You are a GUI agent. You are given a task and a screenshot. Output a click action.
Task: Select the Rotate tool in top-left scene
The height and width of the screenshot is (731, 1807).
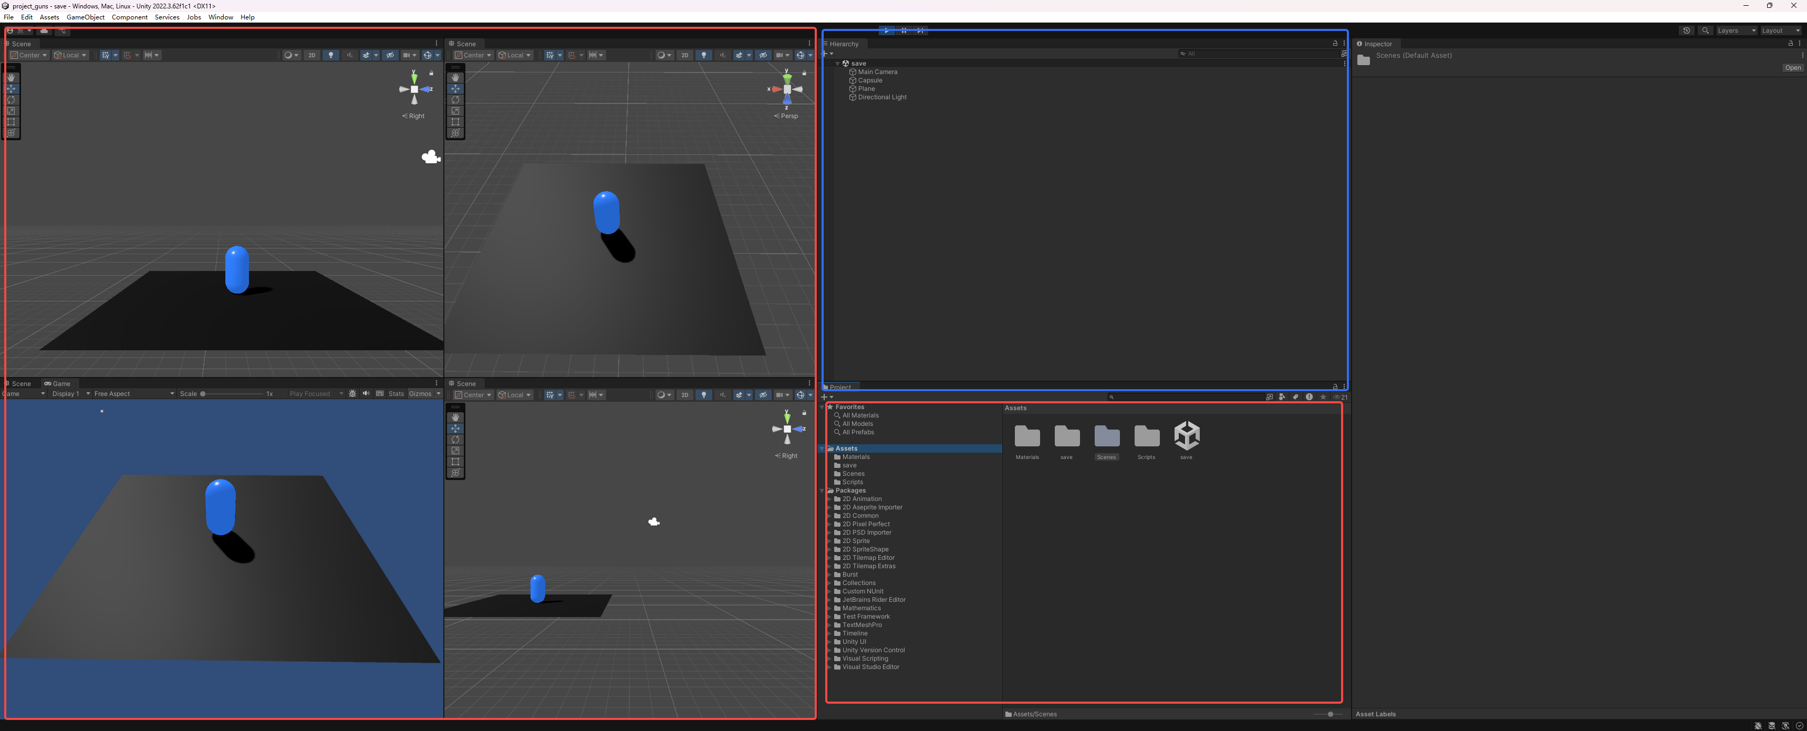tap(11, 100)
